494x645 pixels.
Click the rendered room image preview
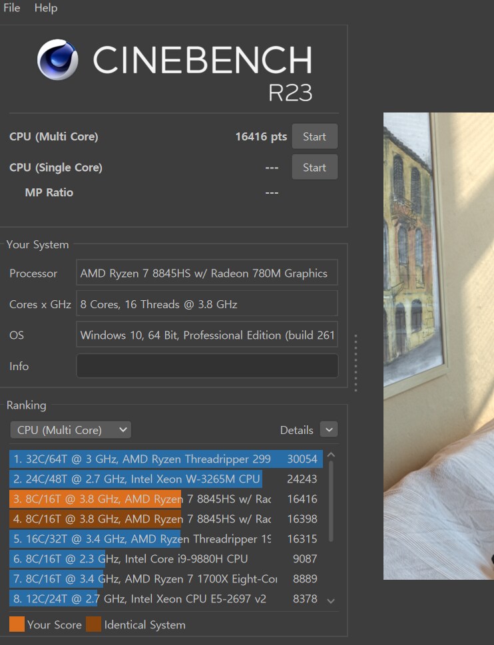[439, 346]
